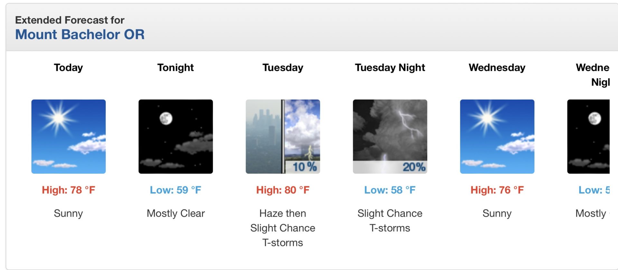Click Tuesday Night's lightning storm icon
This screenshot has height=270, width=618.
(x=390, y=136)
